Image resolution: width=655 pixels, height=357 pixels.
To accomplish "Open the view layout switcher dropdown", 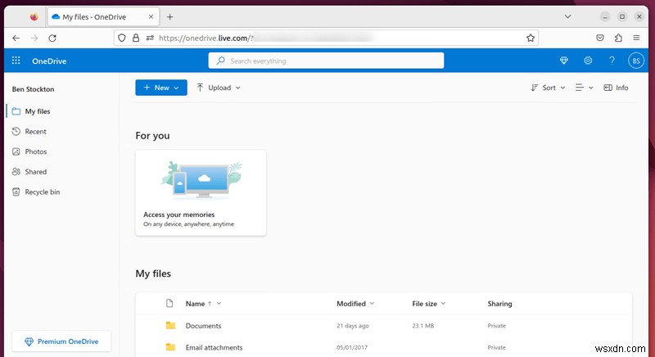I will tap(584, 88).
